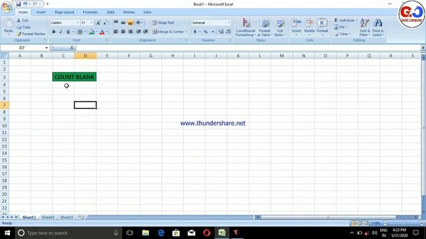Switch to the View tab

[147, 12]
